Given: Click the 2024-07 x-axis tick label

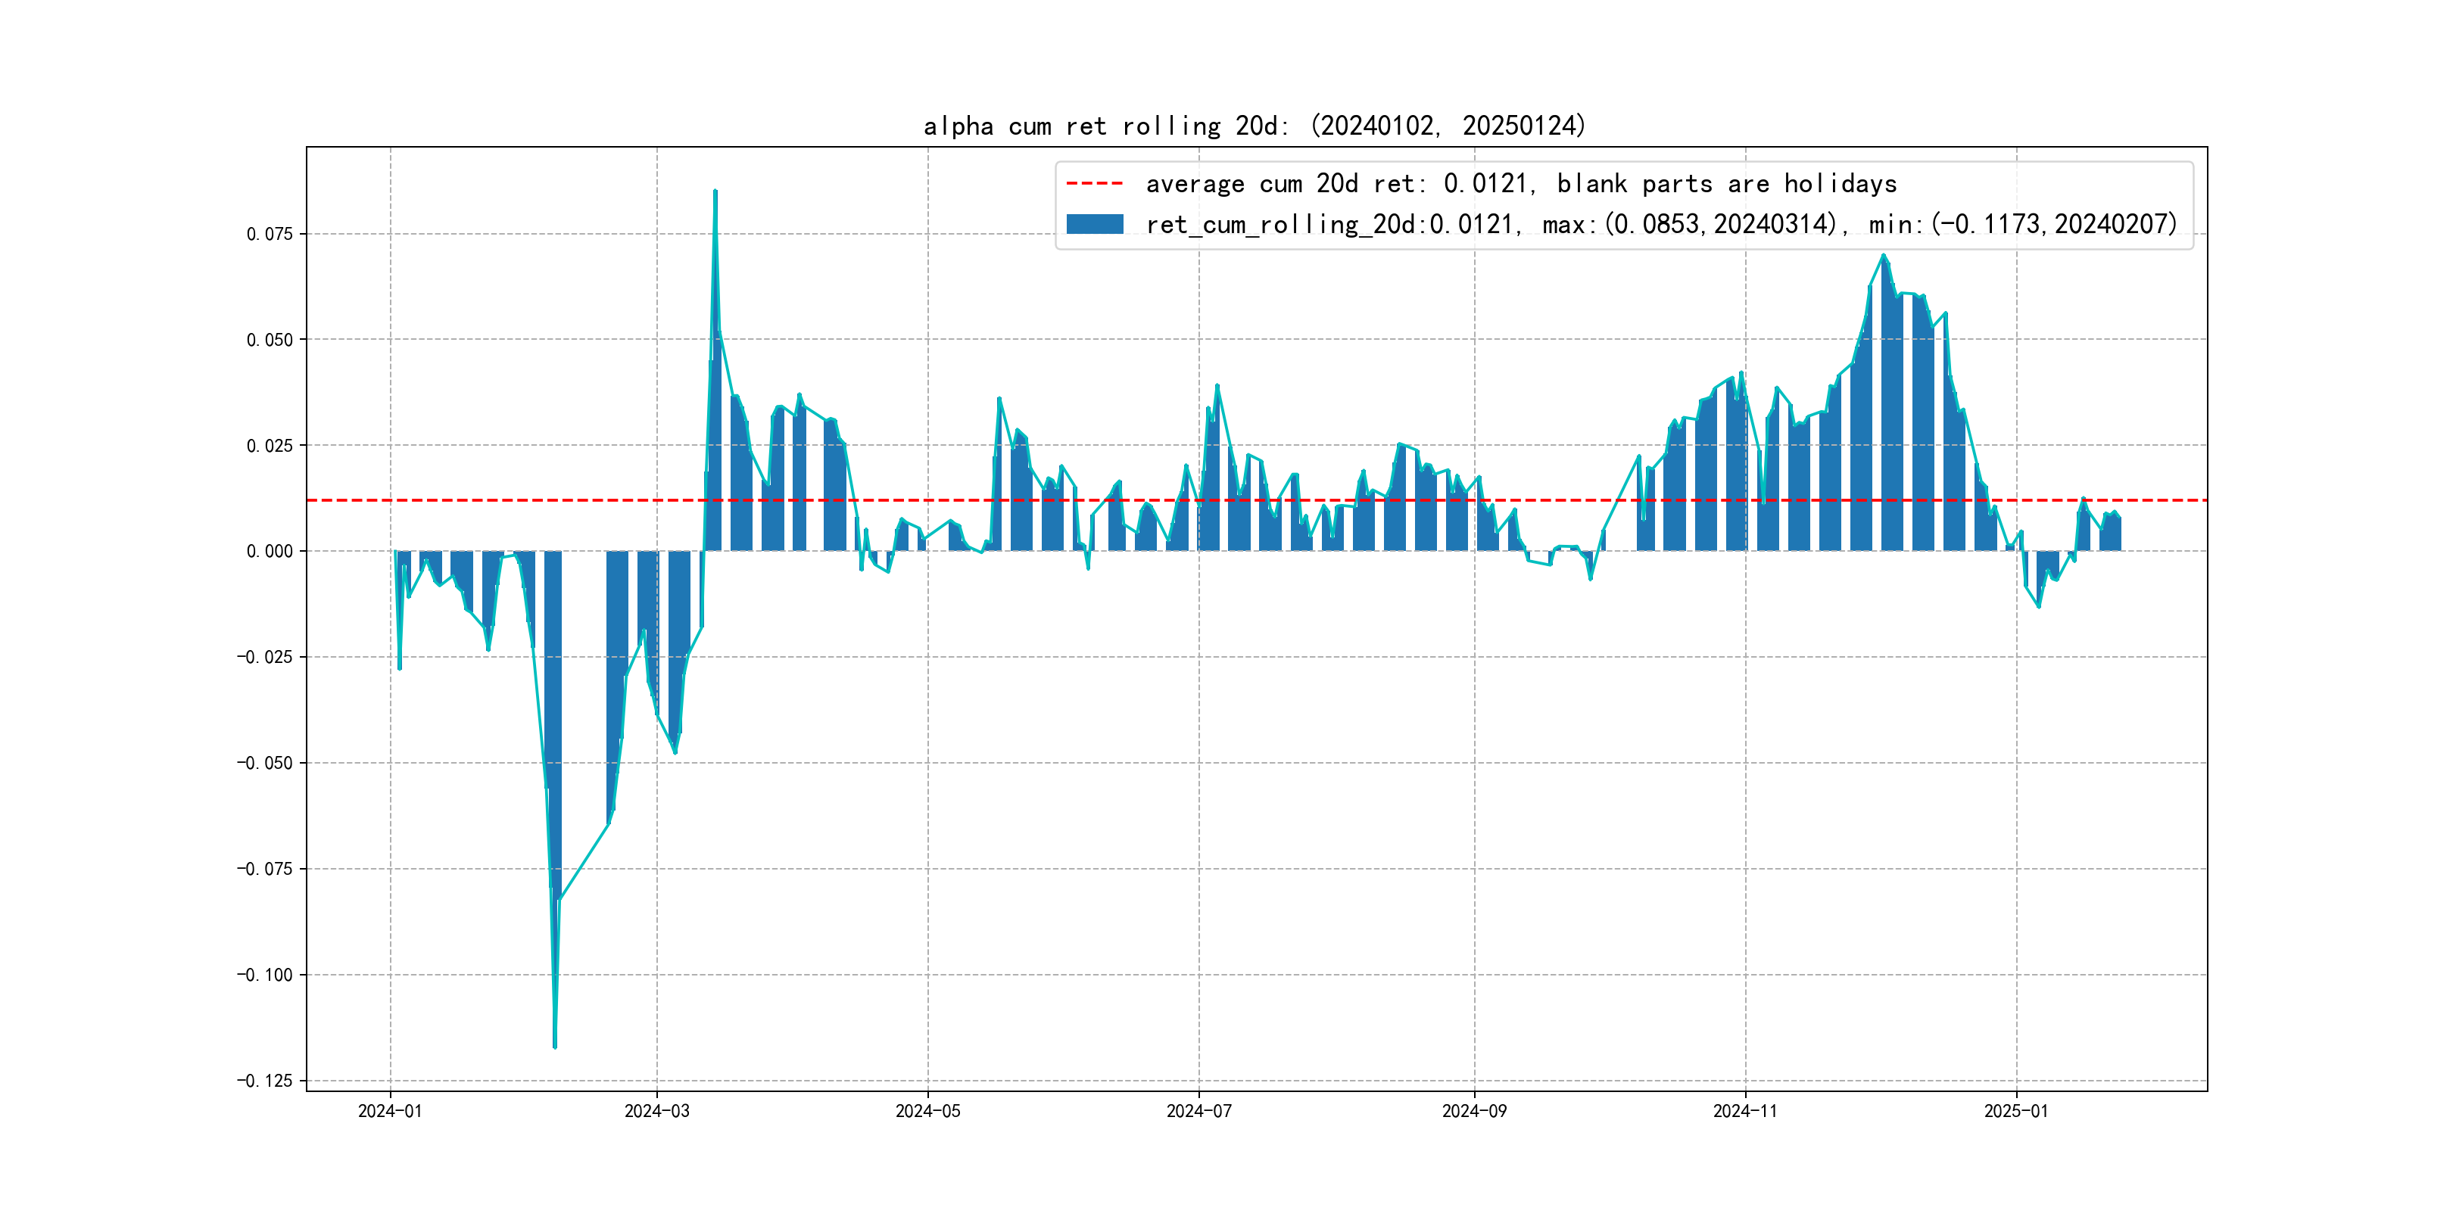Looking at the screenshot, I should [x=1199, y=1111].
